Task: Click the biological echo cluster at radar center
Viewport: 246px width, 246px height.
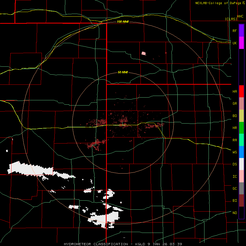Action: [123, 121]
